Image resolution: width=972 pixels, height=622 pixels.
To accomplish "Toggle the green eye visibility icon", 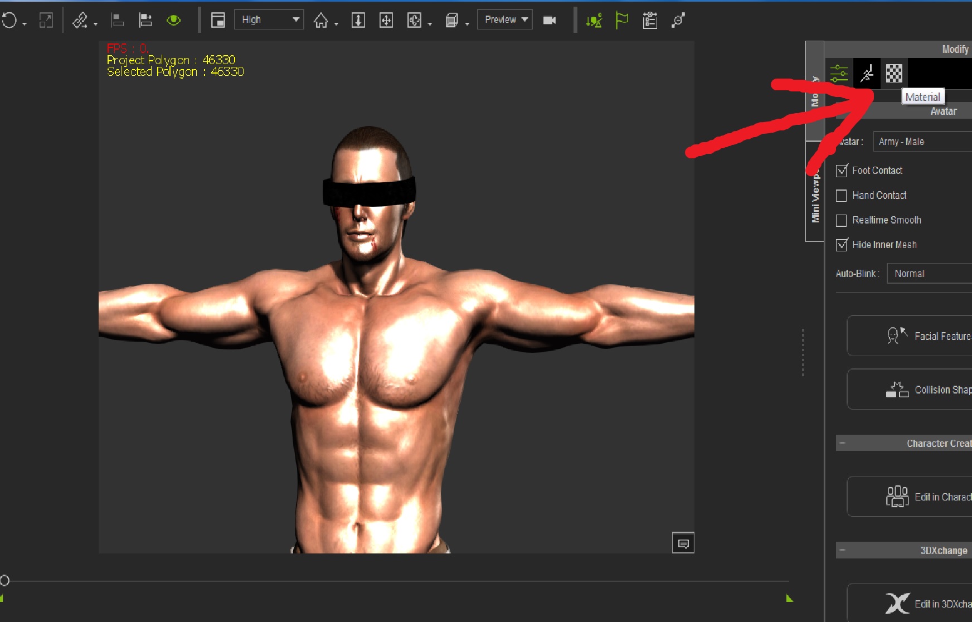I will (x=174, y=21).
